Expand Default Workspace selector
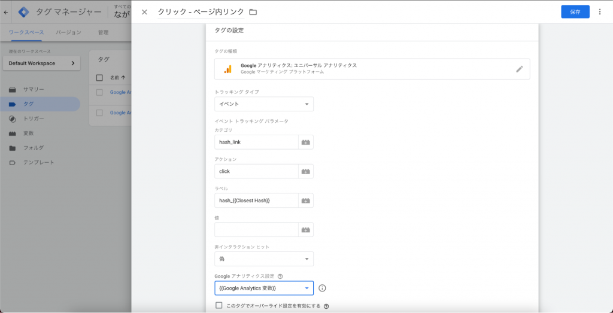 point(41,63)
